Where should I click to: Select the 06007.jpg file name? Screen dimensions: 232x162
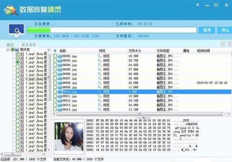click(70, 78)
